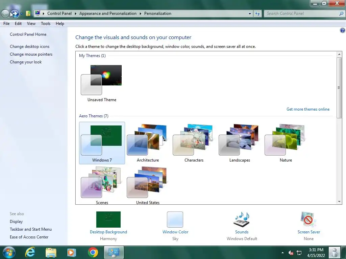
Task: Open the Window Color Sky swatch
Action: click(175, 220)
